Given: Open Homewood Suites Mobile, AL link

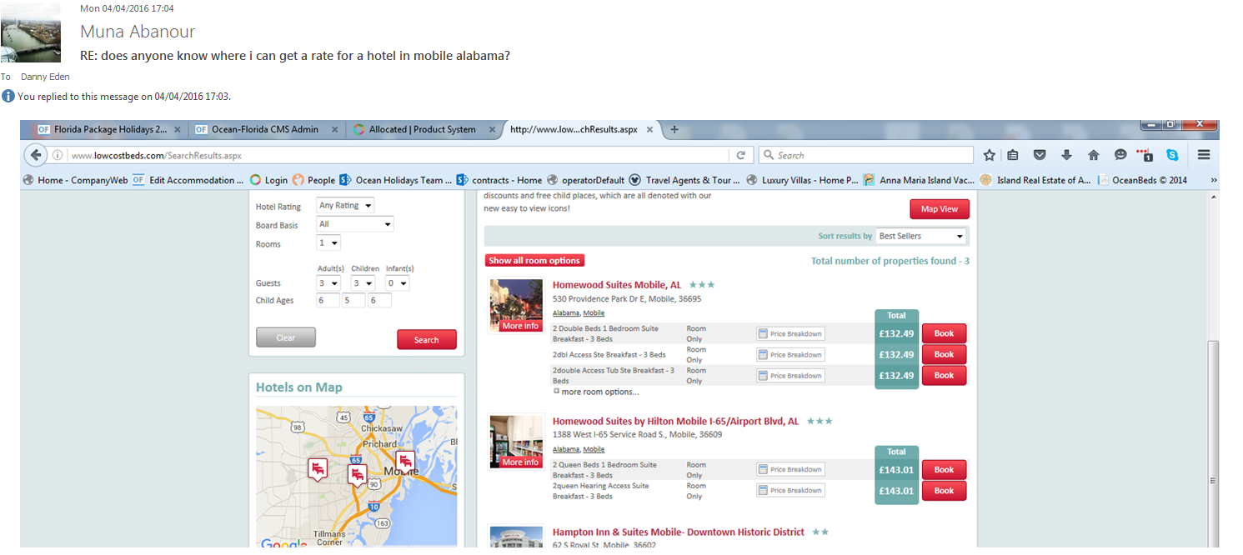Looking at the screenshot, I should [x=617, y=285].
